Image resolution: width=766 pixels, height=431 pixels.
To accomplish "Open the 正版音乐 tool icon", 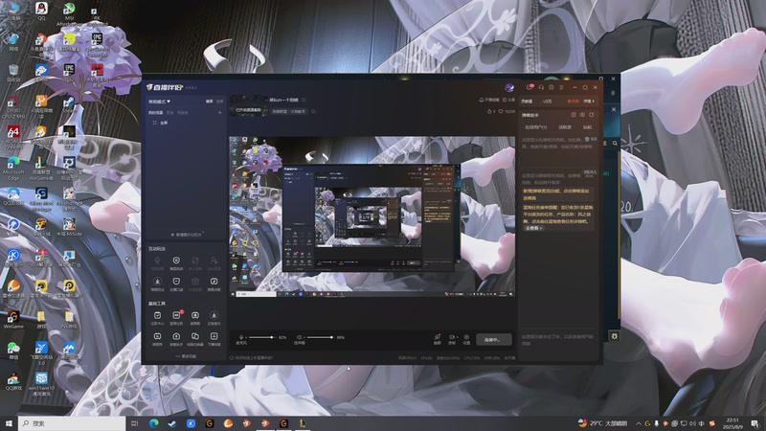I will (214, 318).
